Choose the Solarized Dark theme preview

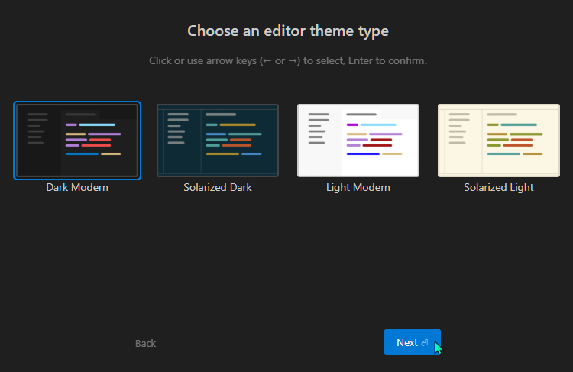218,141
